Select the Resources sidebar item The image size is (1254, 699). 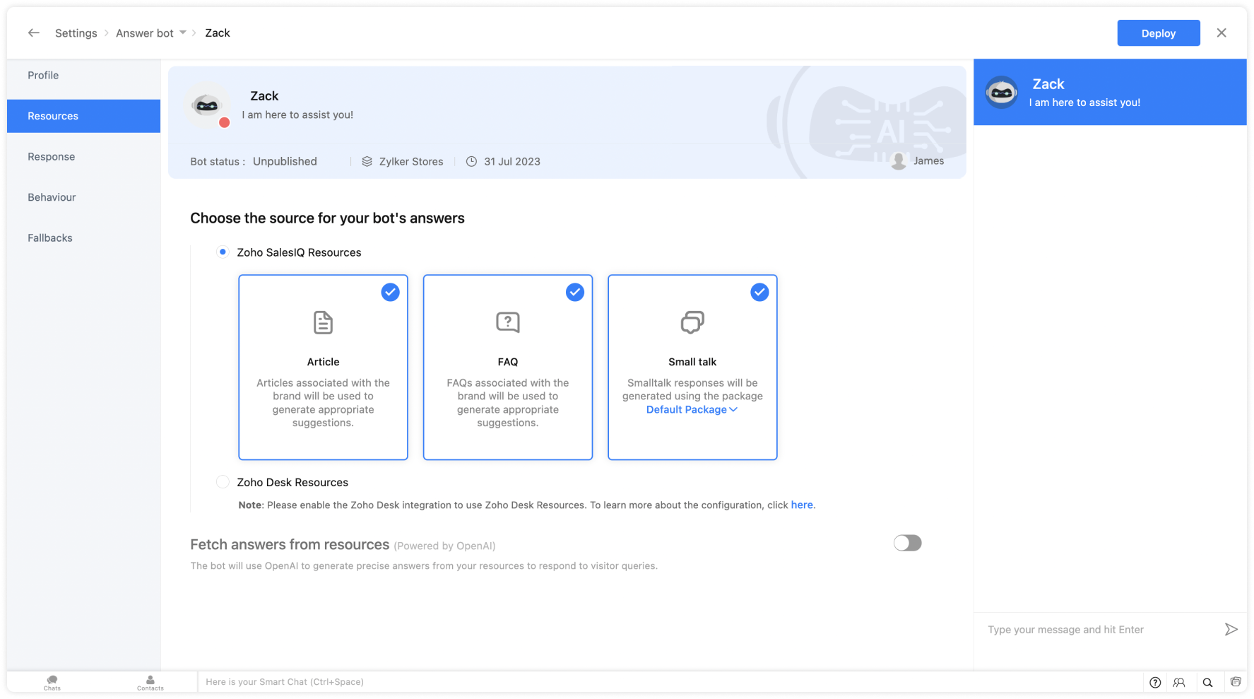click(x=83, y=116)
